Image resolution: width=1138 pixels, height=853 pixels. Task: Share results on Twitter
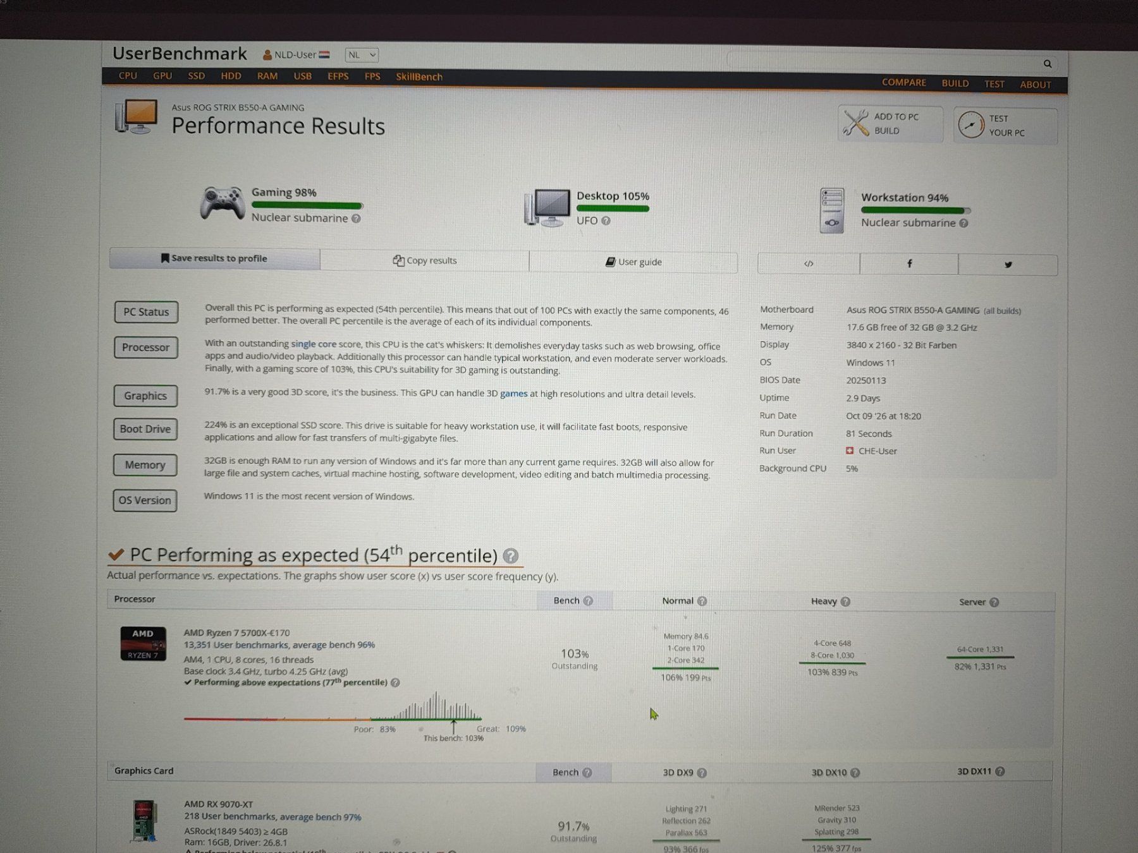pyautogui.click(x=1008, y=265)
